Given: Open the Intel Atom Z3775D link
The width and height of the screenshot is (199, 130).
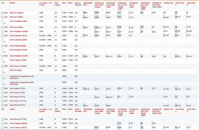Looking at the screenshot, I should click(x=18, y=101).
